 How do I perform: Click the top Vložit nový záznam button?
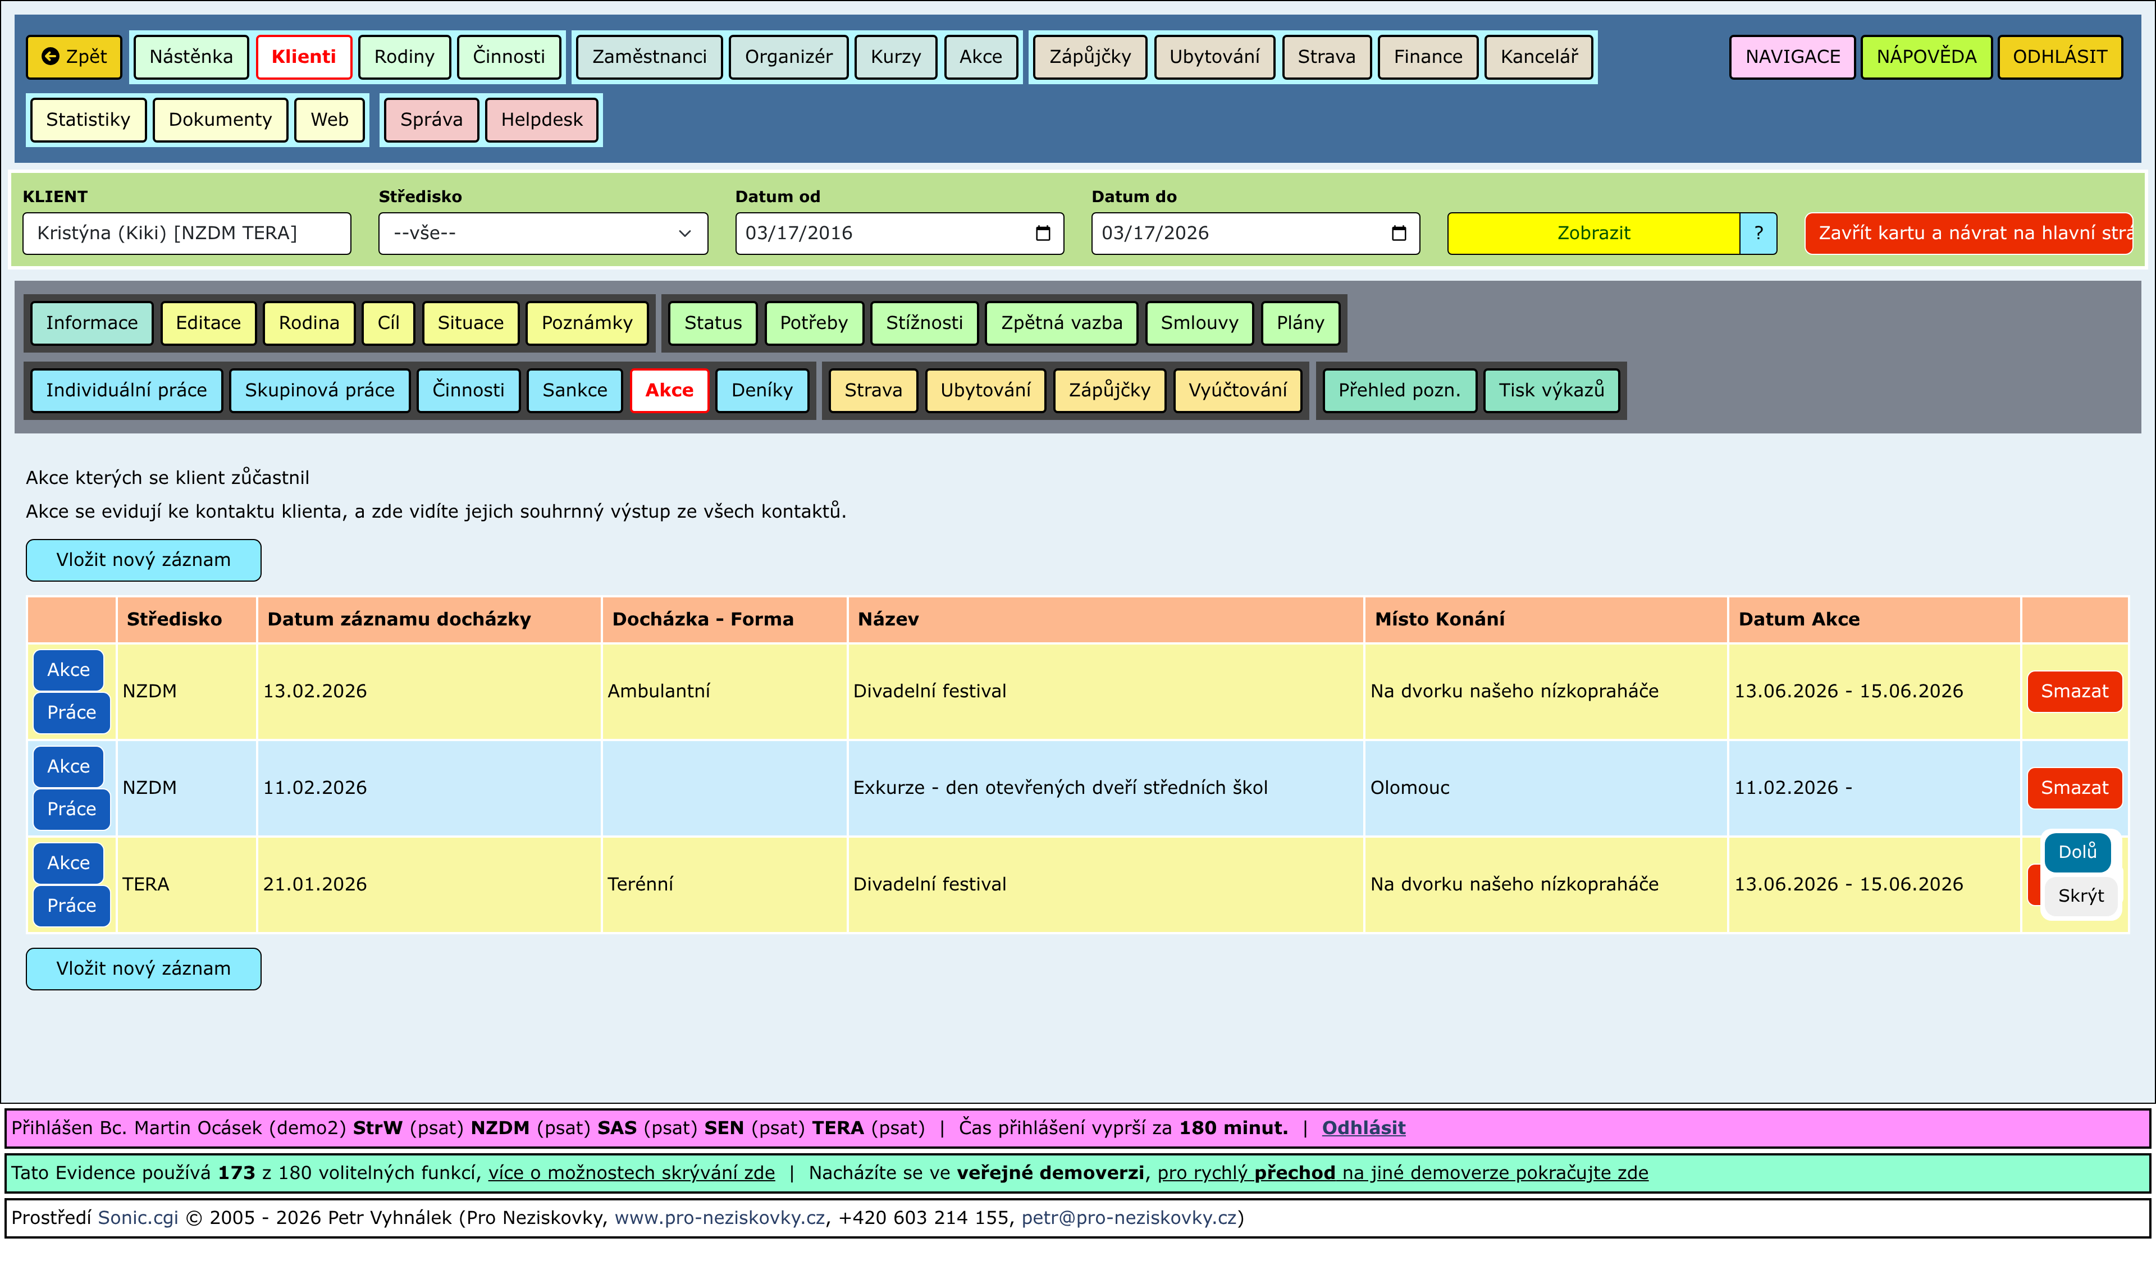pyautogui.click(x=143, y=560)
